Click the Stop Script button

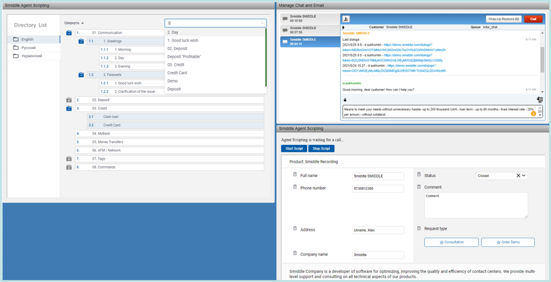pos(321,148)
